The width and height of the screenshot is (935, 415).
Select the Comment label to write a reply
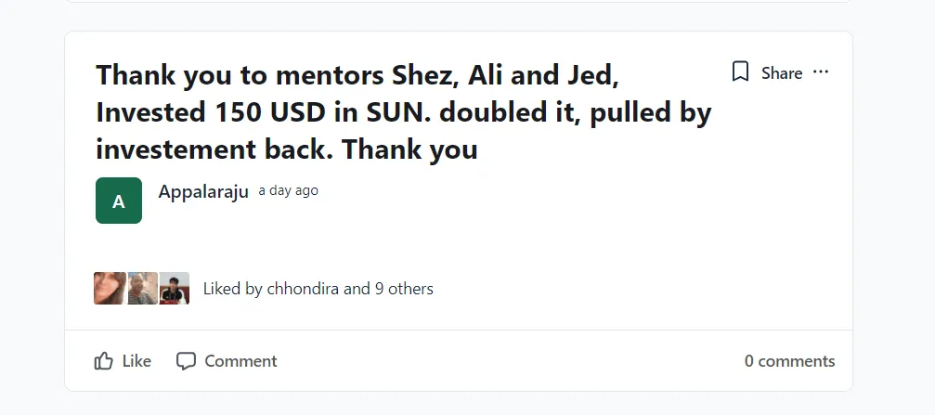[240, 361]
